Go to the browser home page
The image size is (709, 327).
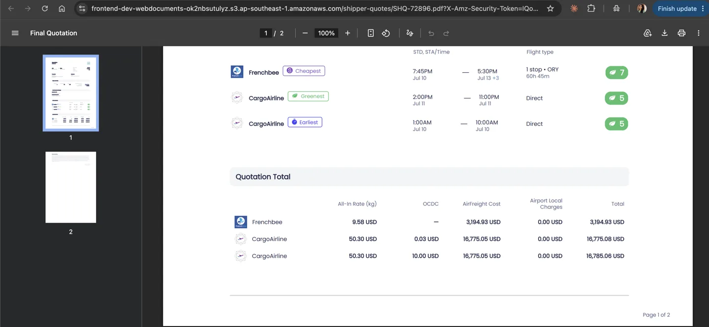(62, 8)
